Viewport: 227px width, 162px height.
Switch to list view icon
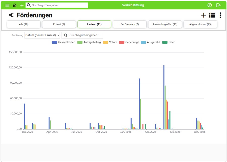[x=212, y=15]
